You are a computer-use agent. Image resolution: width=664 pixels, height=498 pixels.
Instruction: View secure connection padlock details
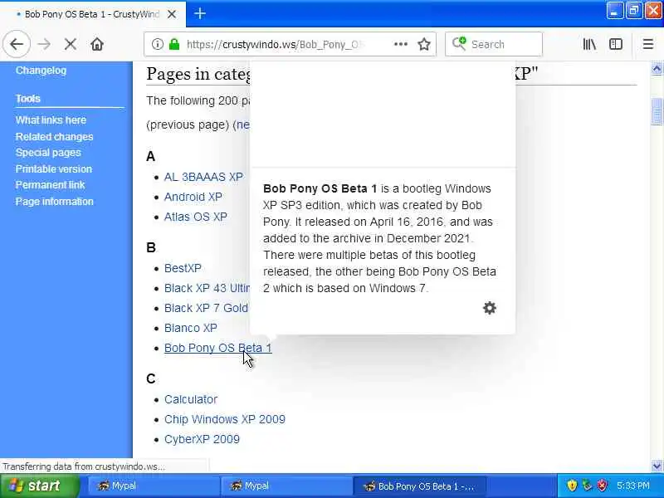(x=174, y=44)
